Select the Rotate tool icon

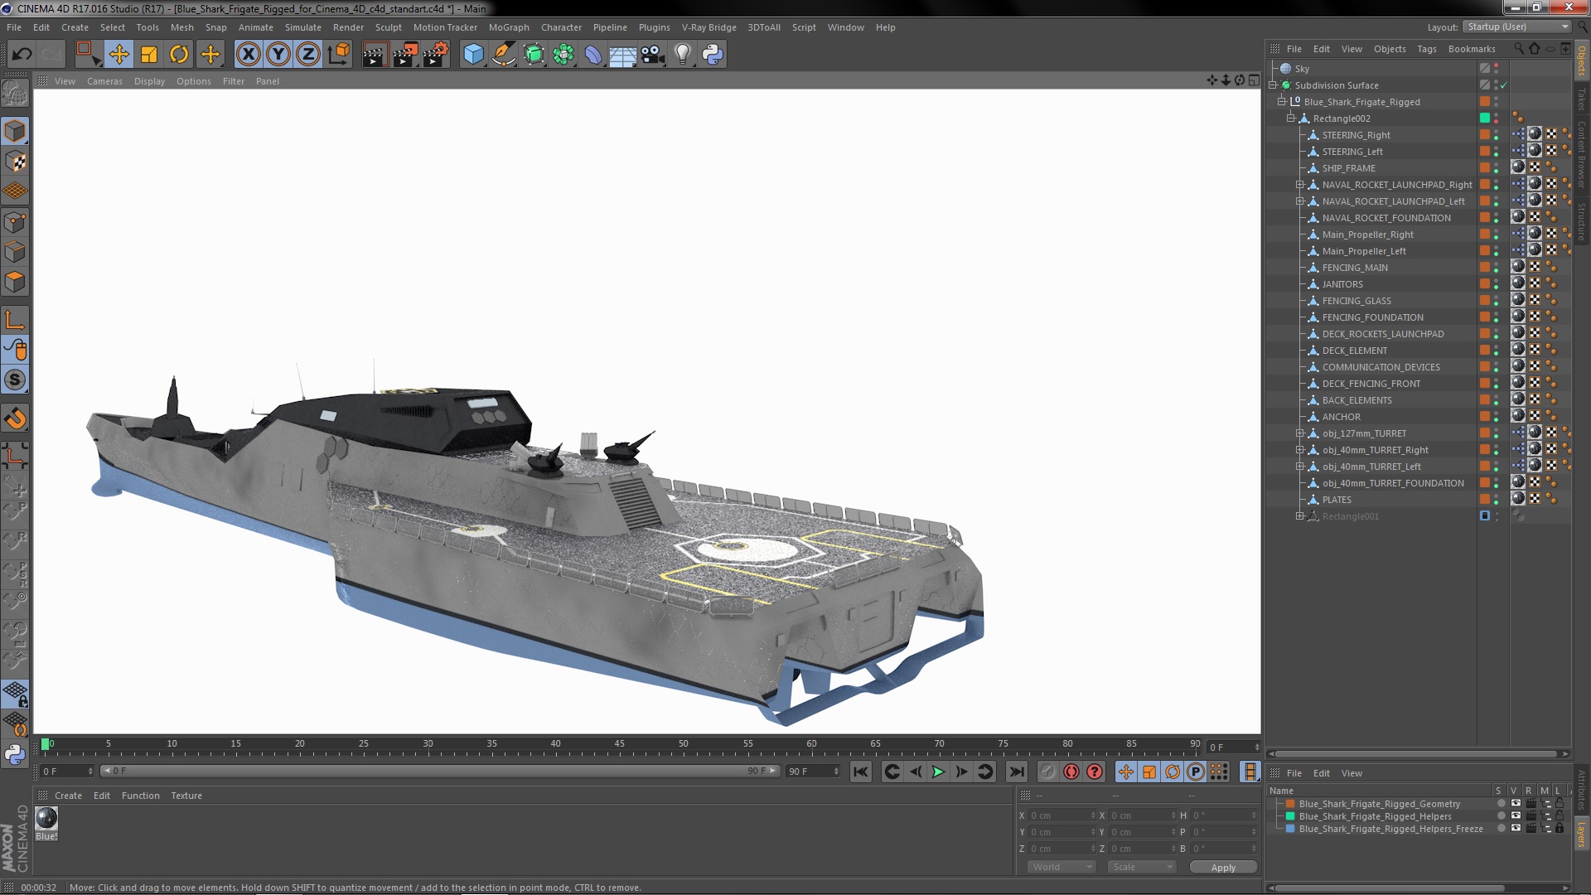[x=179, y=55]
